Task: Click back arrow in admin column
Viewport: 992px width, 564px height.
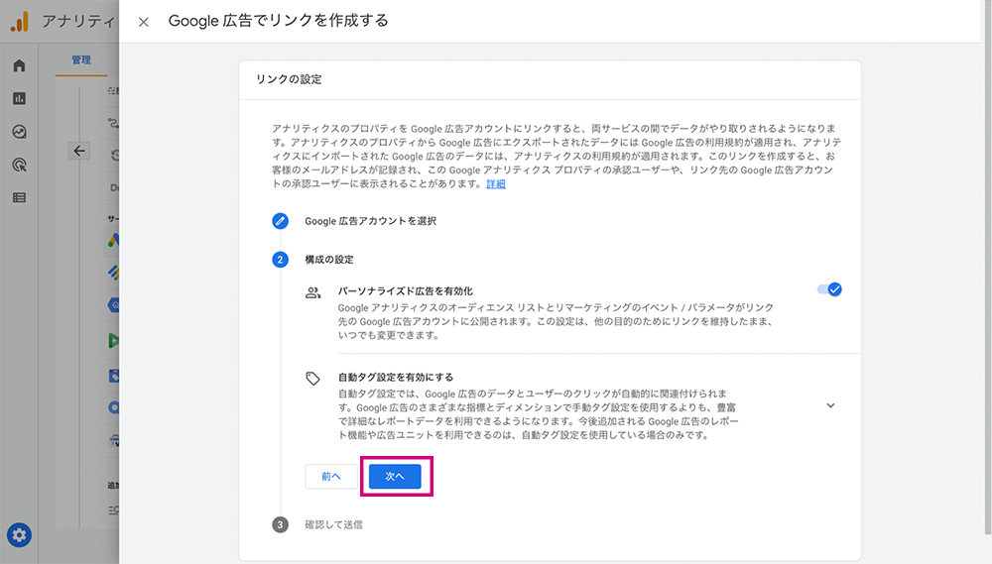Action: click(79, 151)
